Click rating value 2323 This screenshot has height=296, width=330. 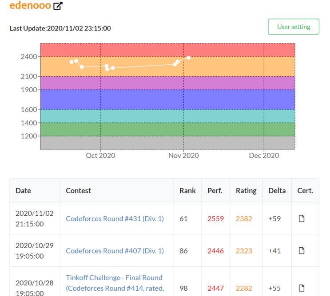tap(244, 251)
